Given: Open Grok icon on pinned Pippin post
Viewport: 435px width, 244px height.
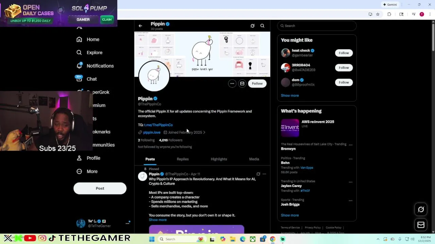Looking at the screenshot, I should (x=258, y=174).
